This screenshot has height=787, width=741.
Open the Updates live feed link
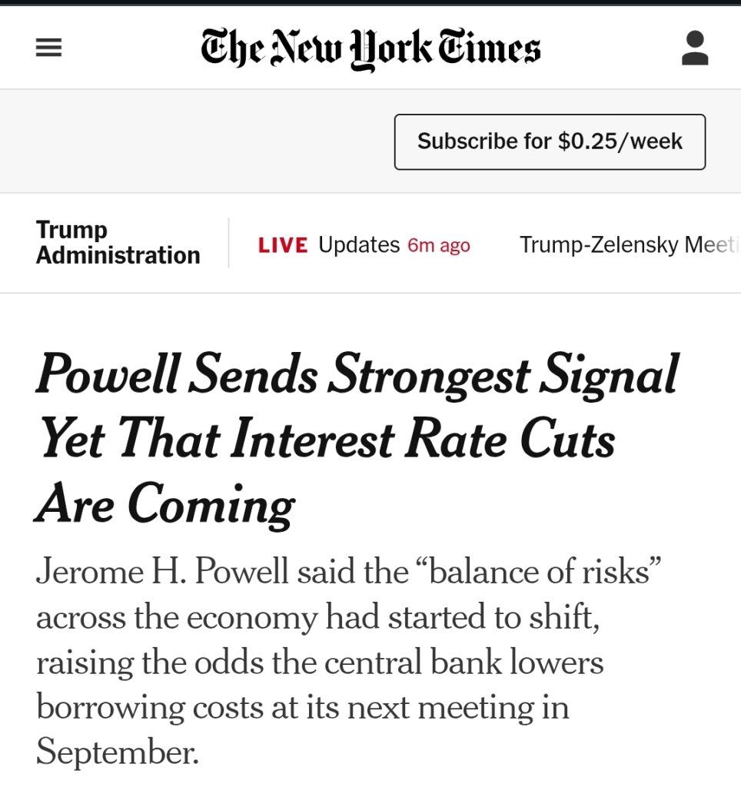359,245
